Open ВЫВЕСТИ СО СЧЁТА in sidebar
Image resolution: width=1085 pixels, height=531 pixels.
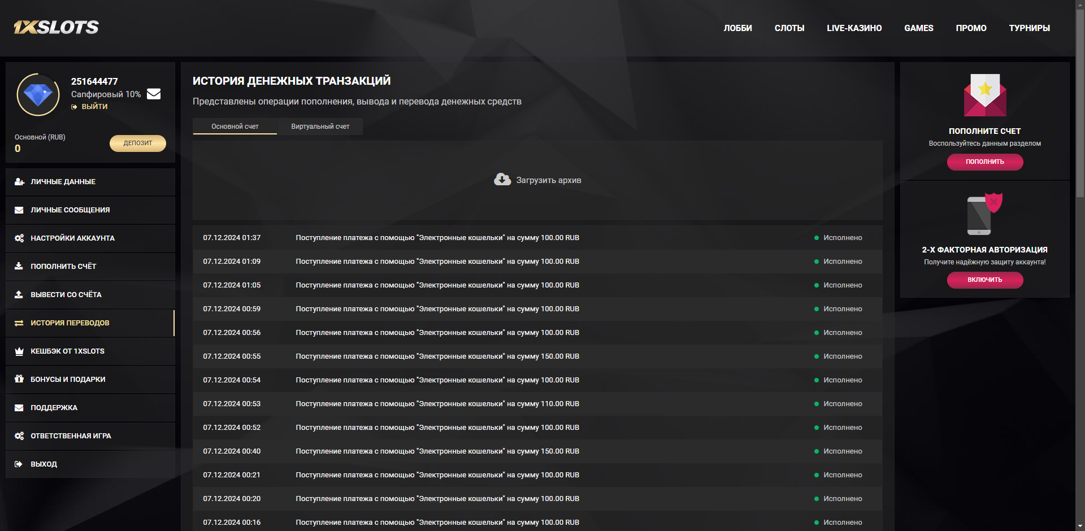(x=66, y=295)
